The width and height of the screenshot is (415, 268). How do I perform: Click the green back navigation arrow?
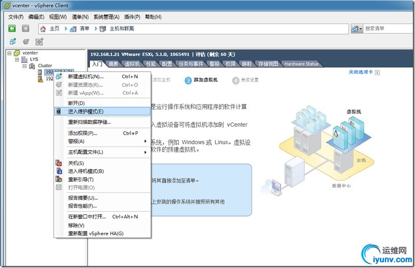[x=12, y=28]
